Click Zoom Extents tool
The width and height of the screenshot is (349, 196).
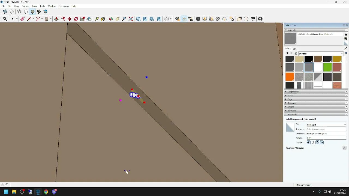click(x=131, y=19)
